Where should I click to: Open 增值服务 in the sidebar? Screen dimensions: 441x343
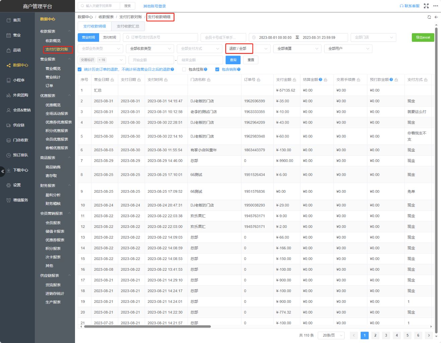point(17,200)
